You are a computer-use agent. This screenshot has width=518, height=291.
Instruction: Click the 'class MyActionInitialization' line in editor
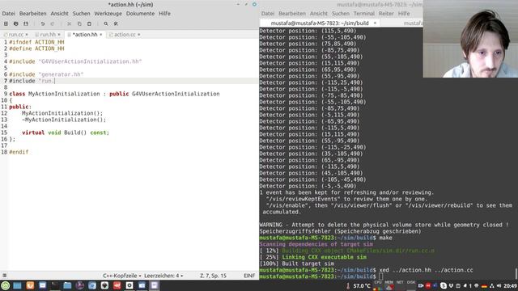coord(114,94)
